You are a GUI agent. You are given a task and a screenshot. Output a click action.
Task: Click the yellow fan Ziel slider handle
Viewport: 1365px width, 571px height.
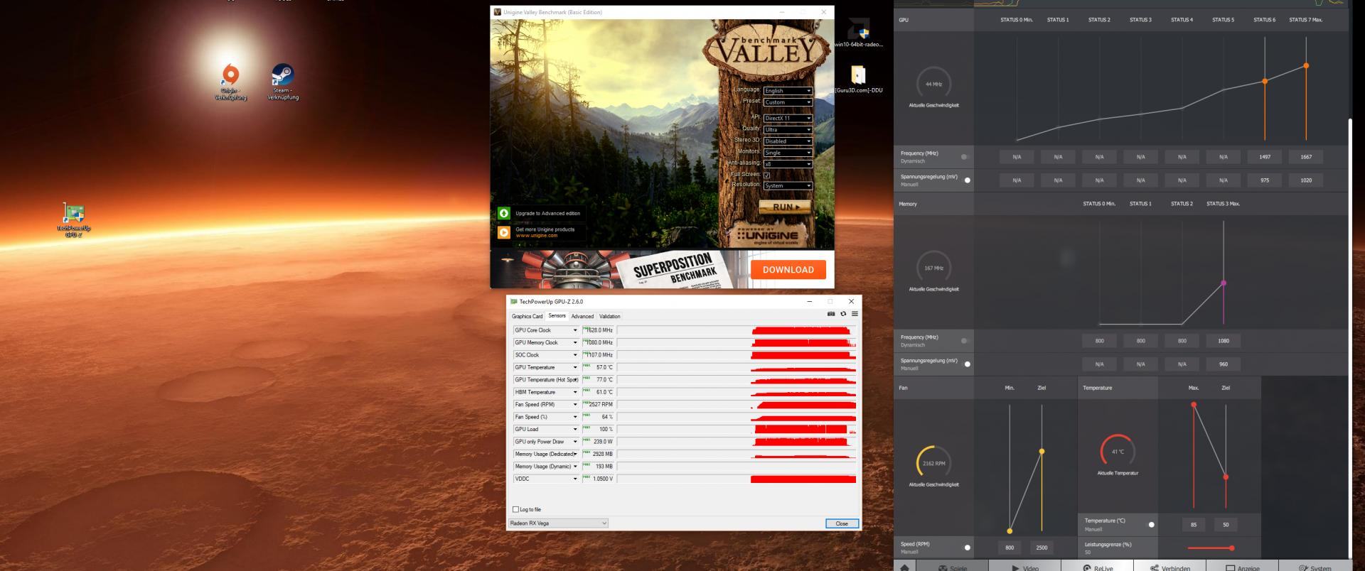1042,452
